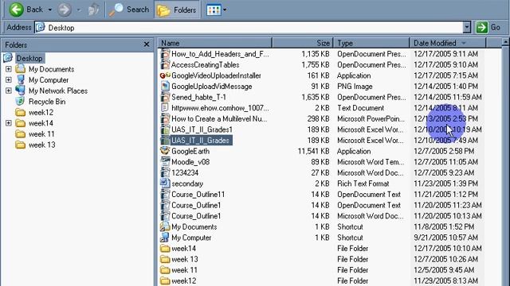510x286 pixels.
Task: Close the Folders pane with X
Action: (x=147, y=44)
